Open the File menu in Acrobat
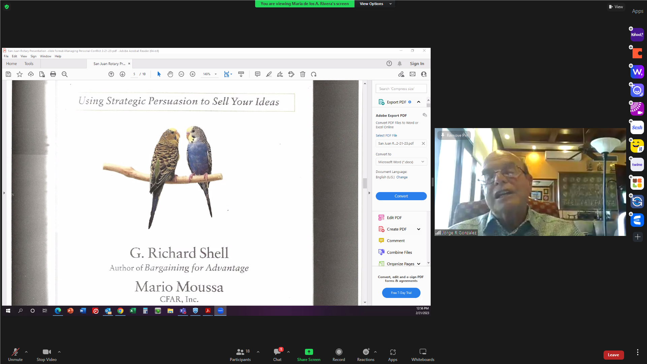 click(6, 56)
